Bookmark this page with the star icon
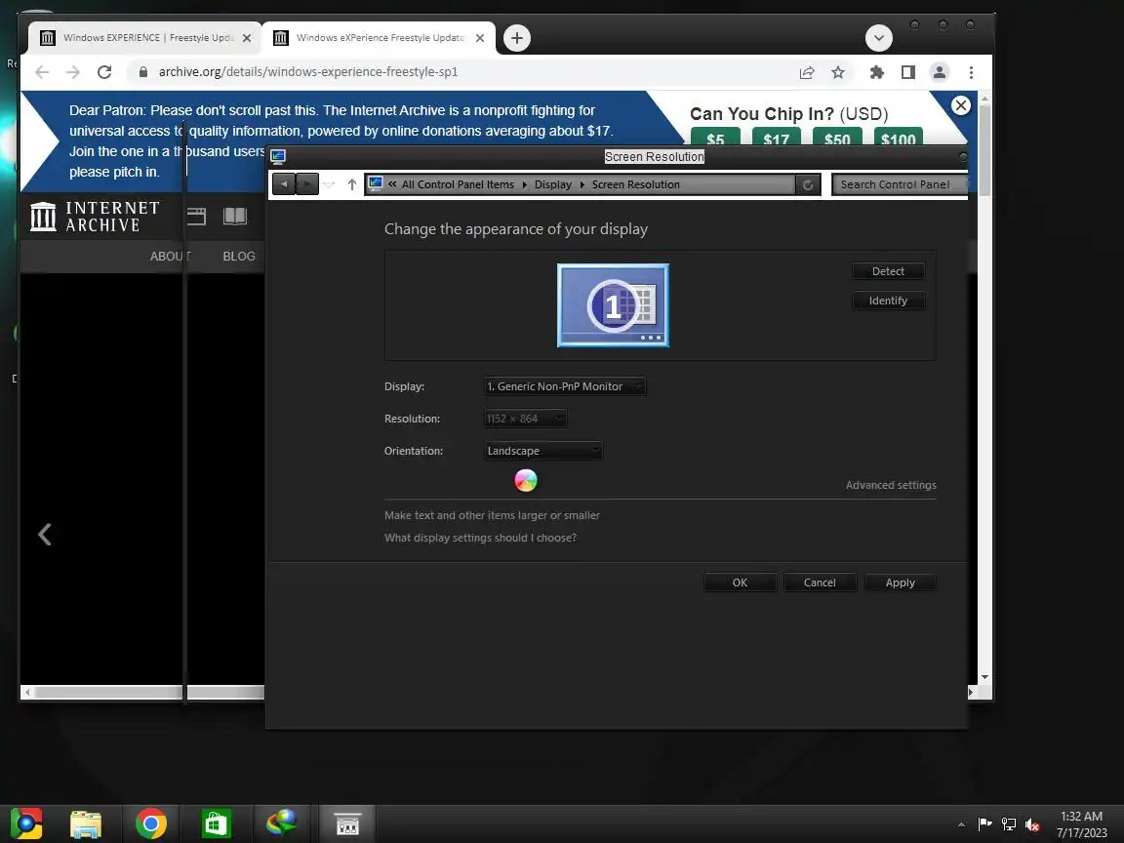 coord(838,71)
